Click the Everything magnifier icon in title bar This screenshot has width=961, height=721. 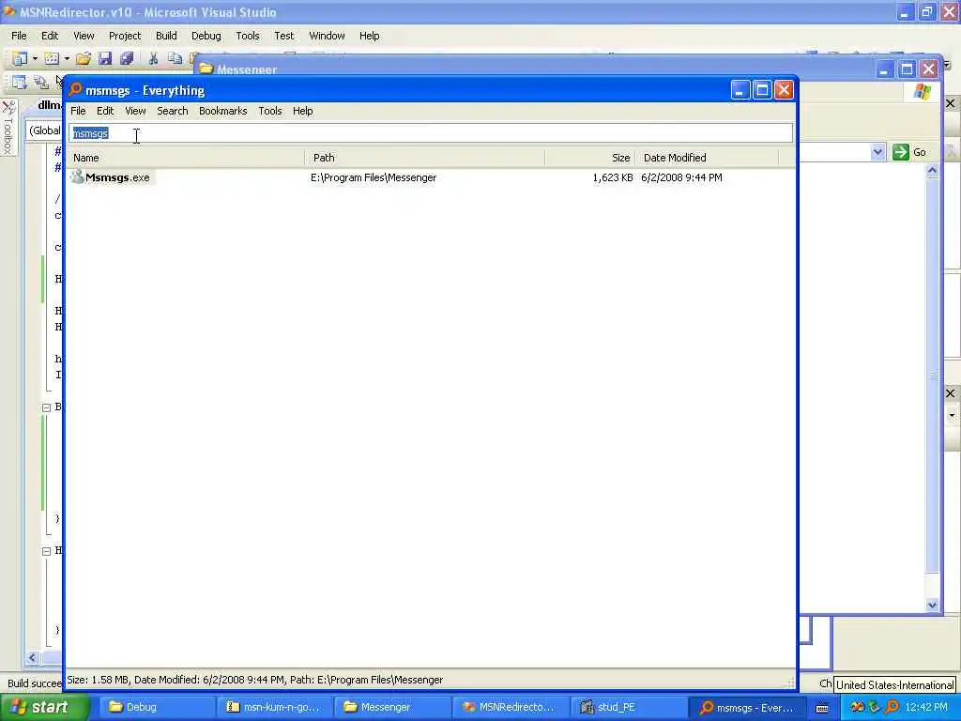75,90
